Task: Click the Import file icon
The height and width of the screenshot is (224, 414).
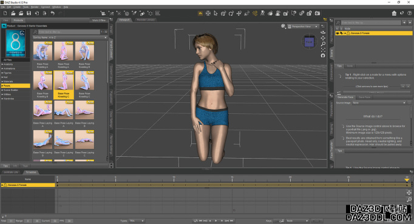Action: click(x=36, y=13)
